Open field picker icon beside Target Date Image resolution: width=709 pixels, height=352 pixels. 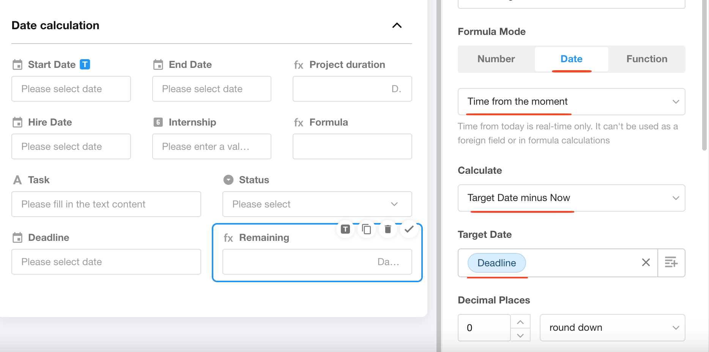(671, 262)
